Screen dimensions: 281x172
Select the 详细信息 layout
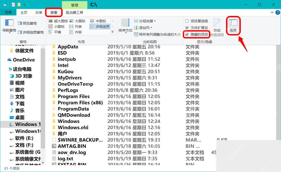100,27
